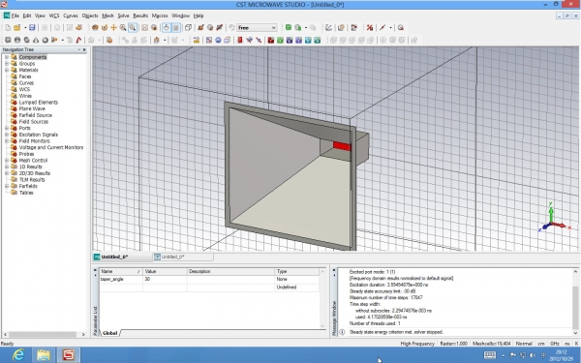Click the red port face on the horn
The width and height of the screenshot is (581, 363).
pyautogui.click(x=342, y=146)
